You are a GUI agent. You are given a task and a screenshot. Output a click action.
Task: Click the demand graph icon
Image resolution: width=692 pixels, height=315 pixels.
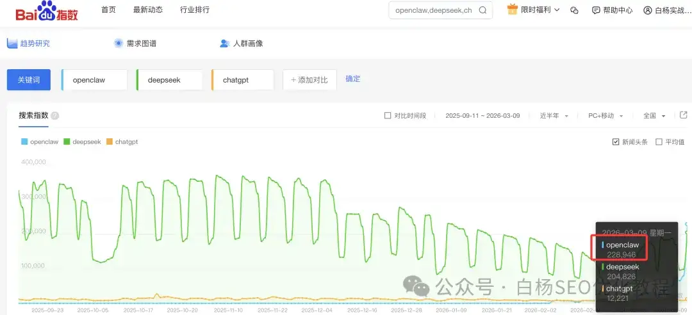pyautogui.click(x=119, y=44)
